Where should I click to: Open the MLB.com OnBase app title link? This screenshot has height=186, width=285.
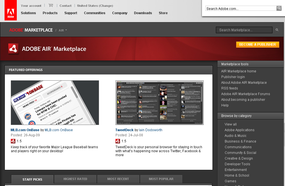(25, 130)
